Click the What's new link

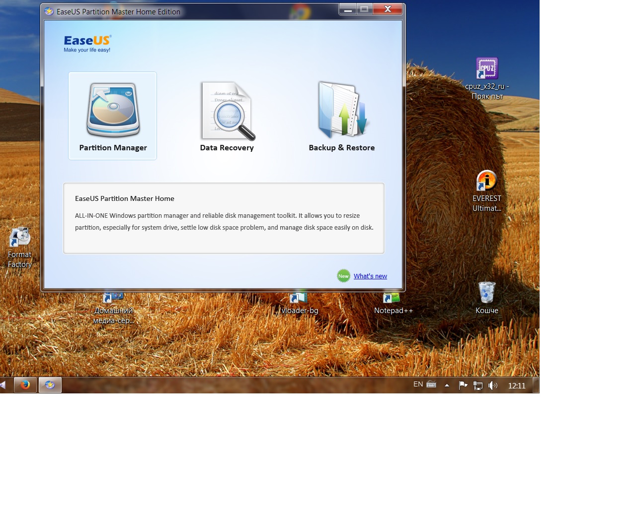[x=370, y=276]
